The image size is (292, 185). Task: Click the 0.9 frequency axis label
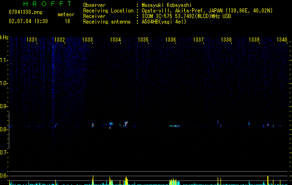coord(4,106)
